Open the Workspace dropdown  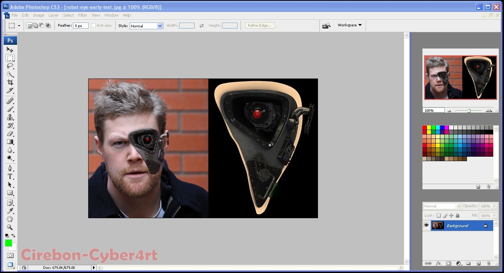pos(349,25)
